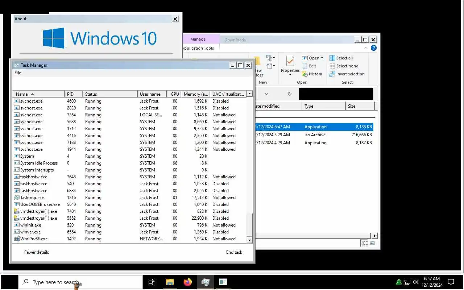Sort Explorer files by Date modified

278,106
